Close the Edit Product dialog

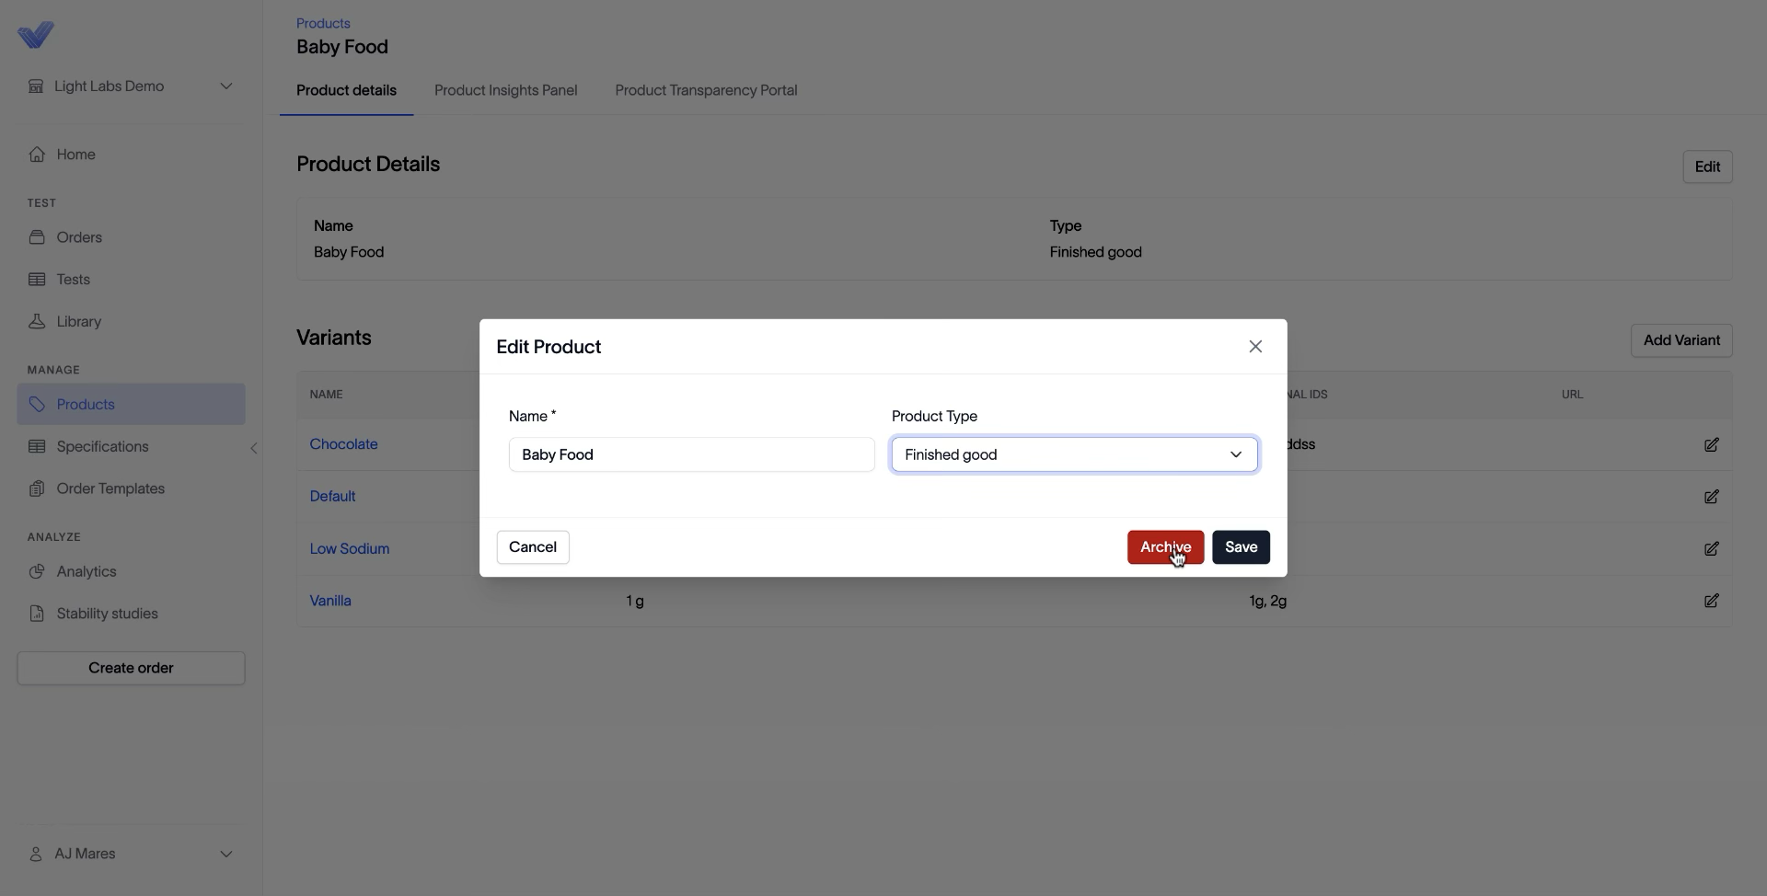[x=1255, y=347]
